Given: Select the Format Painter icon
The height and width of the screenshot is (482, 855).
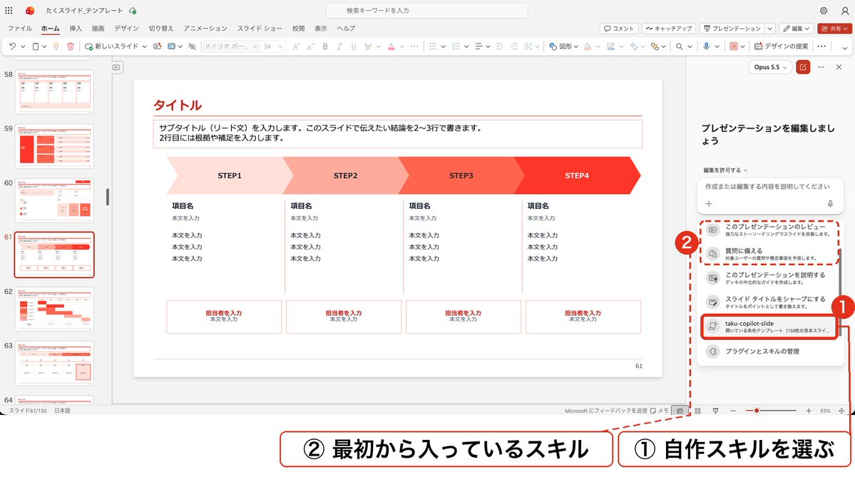Looking at the screenshot, I should click(x=56, y=46).
